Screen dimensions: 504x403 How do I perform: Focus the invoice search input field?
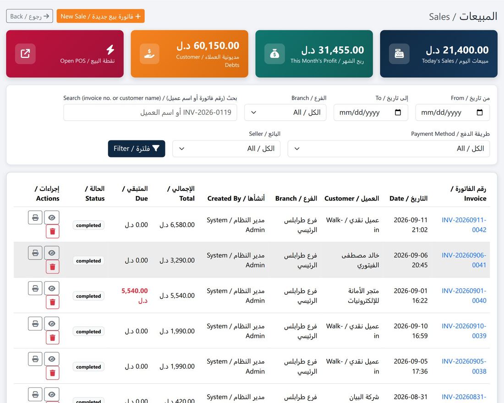[x=150, y=112]
